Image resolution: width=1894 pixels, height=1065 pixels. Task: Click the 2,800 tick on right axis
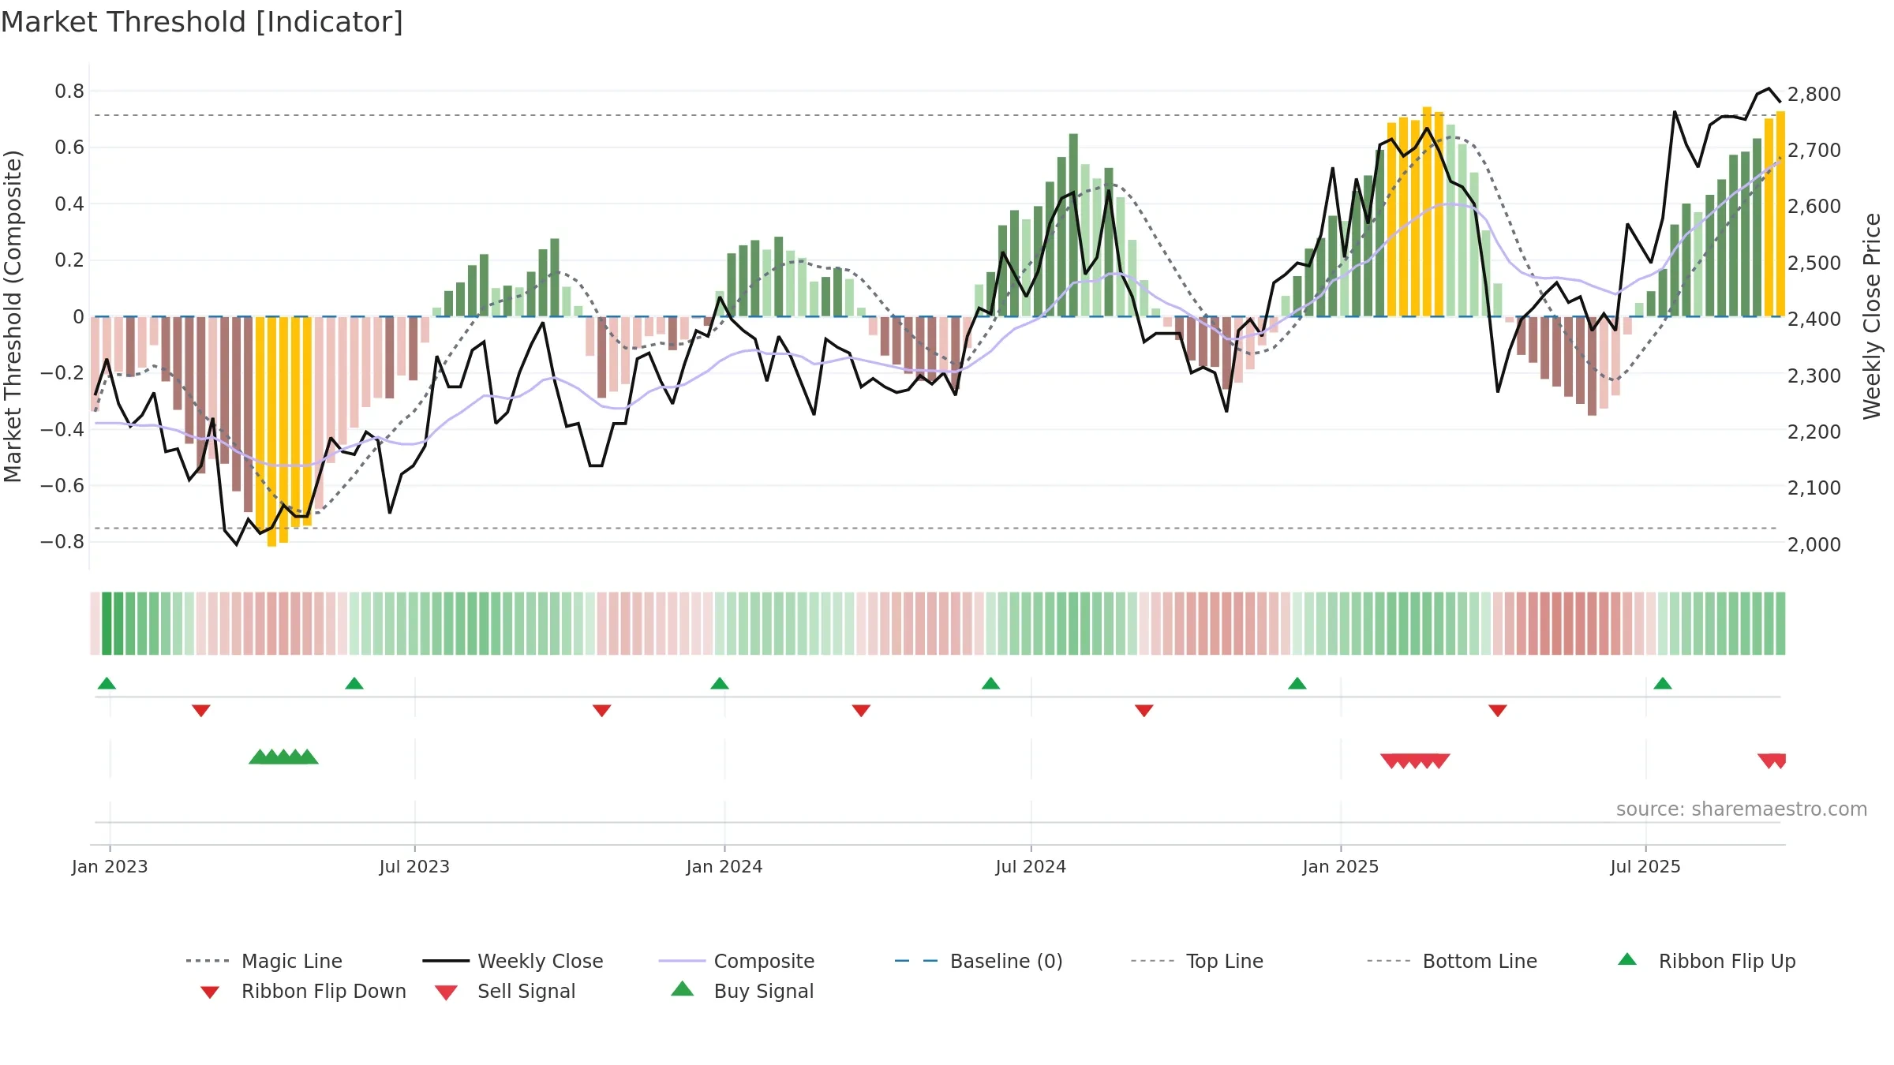1814,94
